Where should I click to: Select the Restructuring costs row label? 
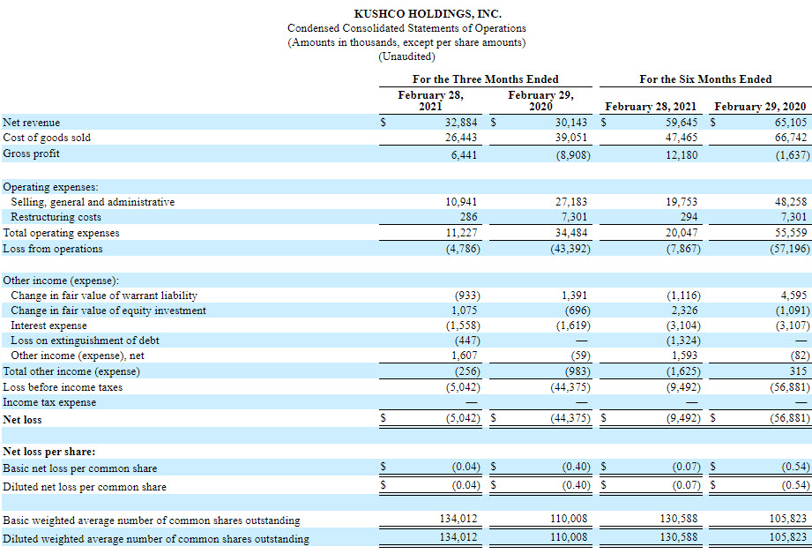56,217
